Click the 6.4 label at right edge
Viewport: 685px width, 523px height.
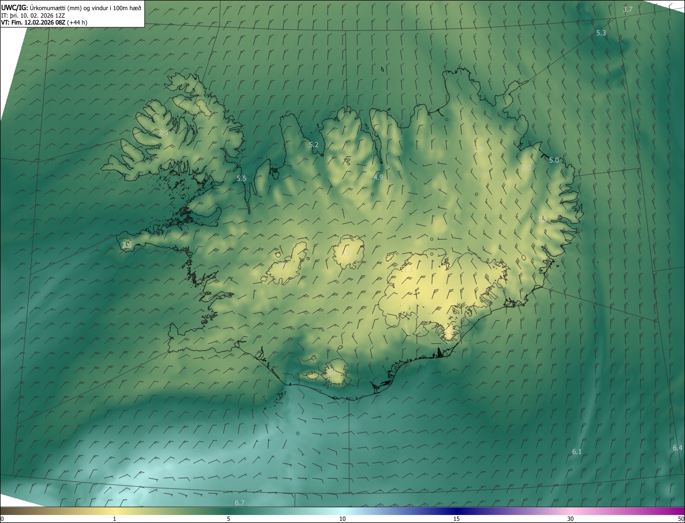pyautogui.click(x=677, y=448)
